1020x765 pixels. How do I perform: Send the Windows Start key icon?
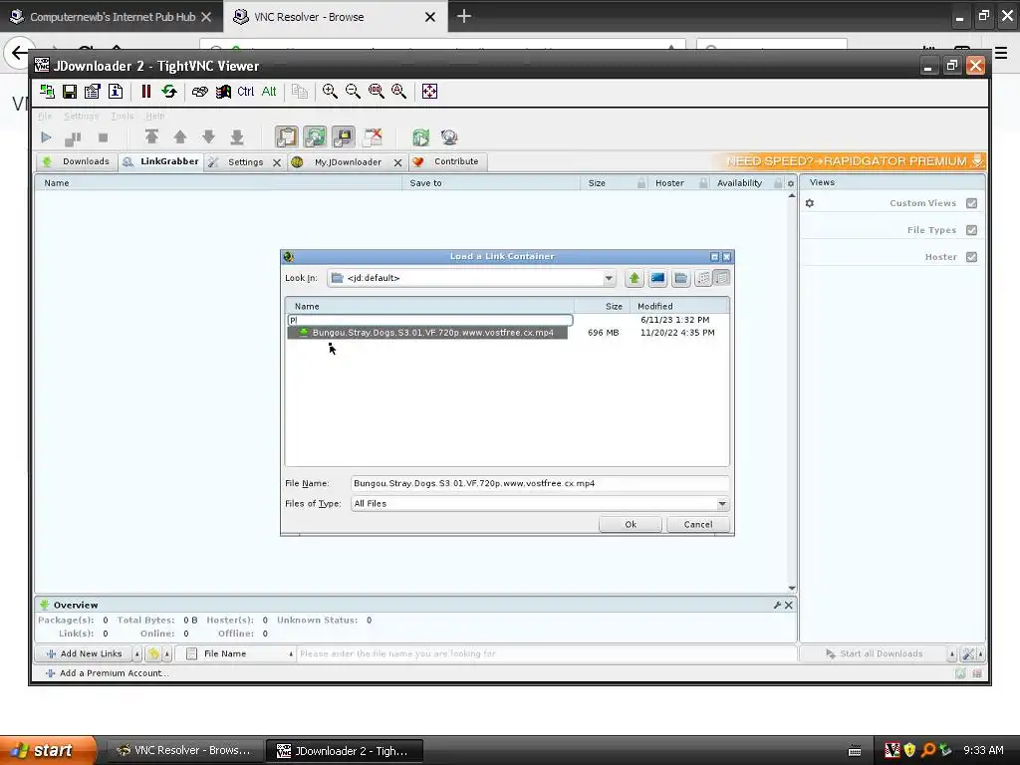223,91
